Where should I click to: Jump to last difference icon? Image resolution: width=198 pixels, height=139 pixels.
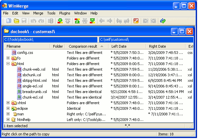[x=92, y=21]
